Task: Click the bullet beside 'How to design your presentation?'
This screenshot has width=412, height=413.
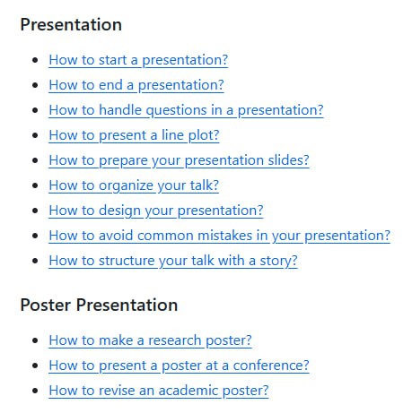Action: pos(35,211)
